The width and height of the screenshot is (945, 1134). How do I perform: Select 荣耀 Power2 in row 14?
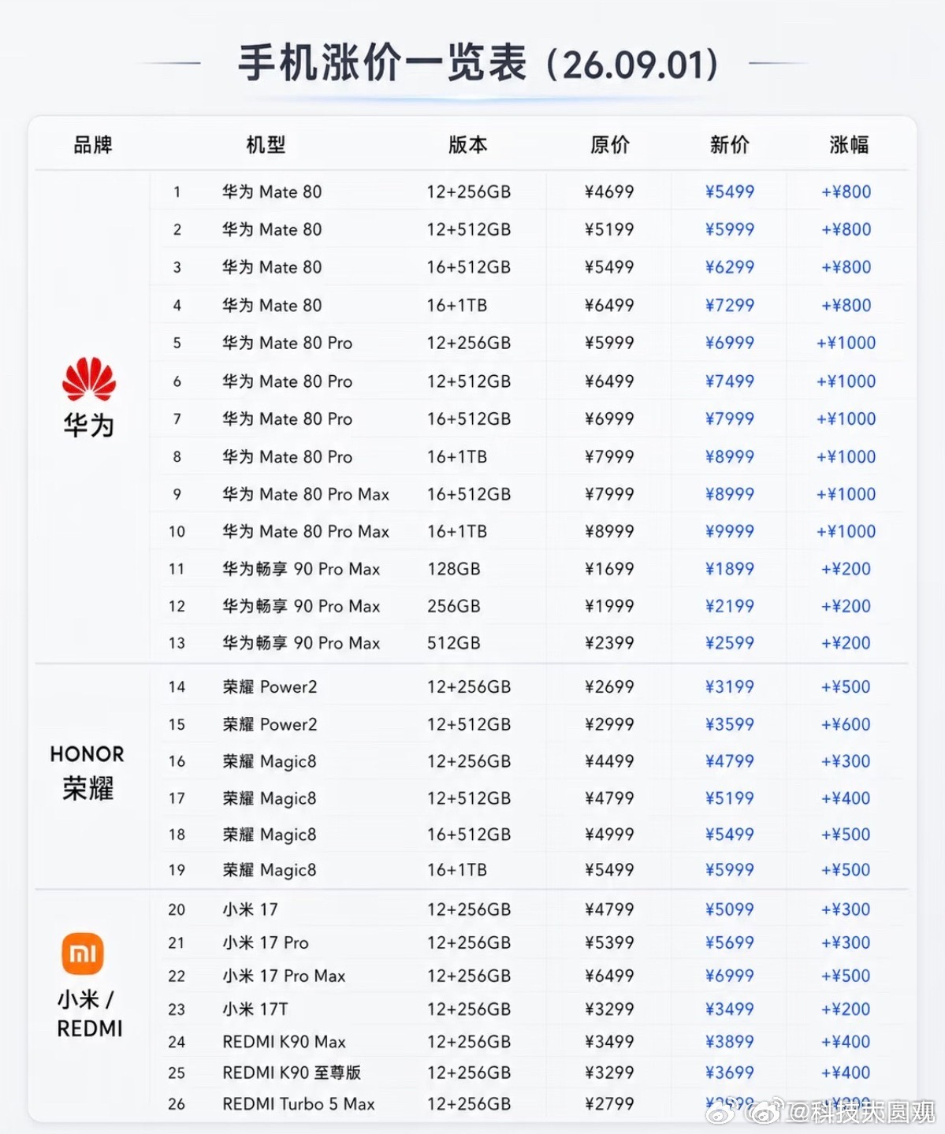click(x=270, y=686)
